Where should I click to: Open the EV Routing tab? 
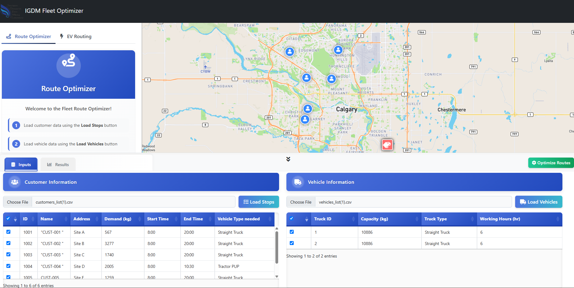76,37
